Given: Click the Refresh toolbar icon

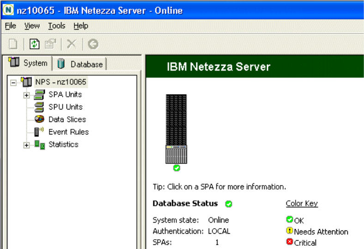Looking at the screenshot, I should tap(34, 44).
